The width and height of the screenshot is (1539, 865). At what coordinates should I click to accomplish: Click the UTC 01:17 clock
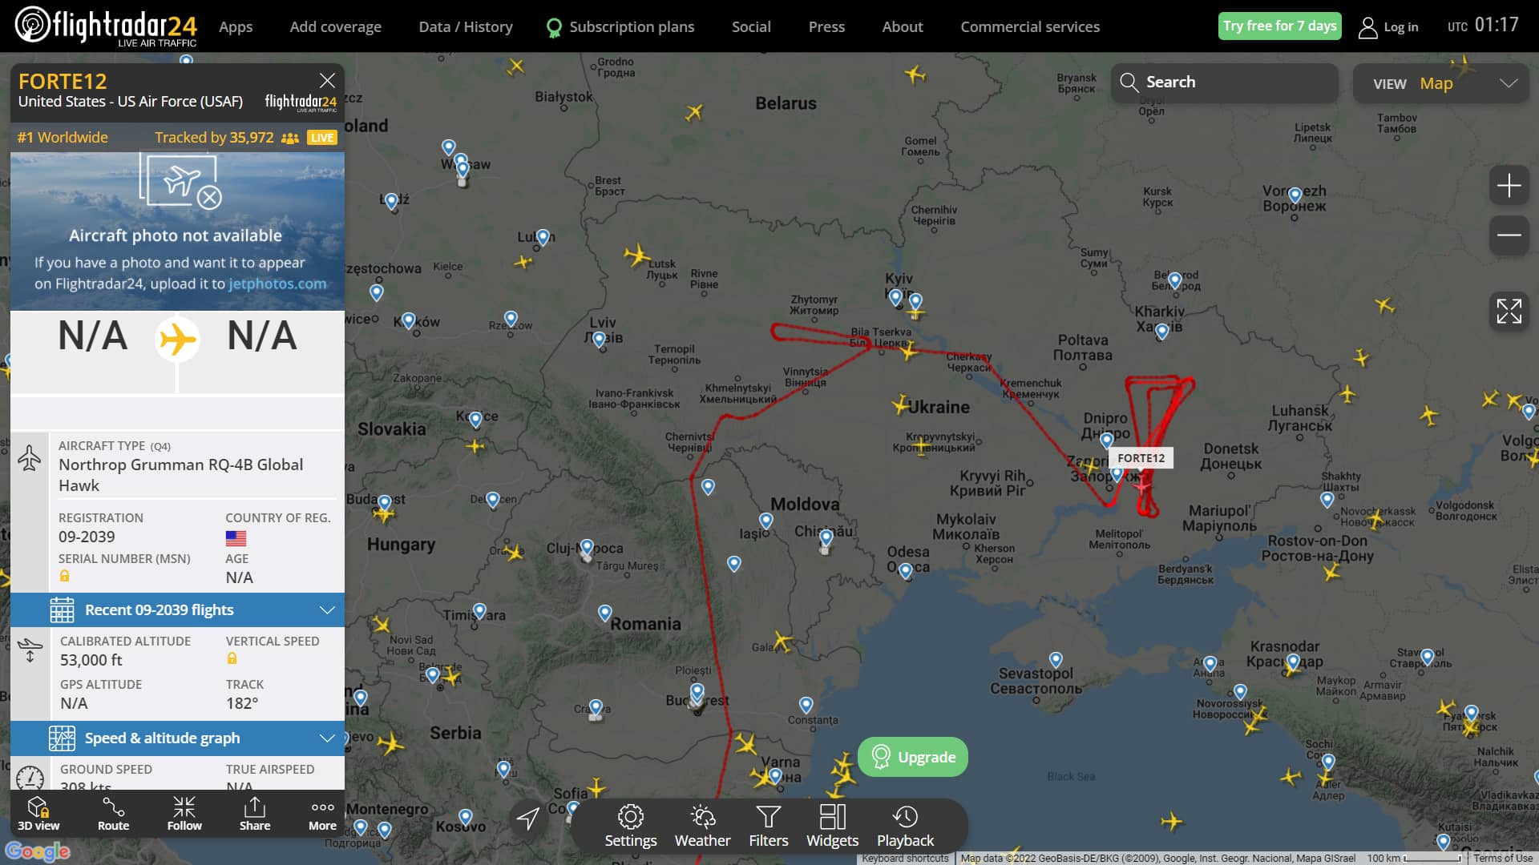click(1483, 26)
